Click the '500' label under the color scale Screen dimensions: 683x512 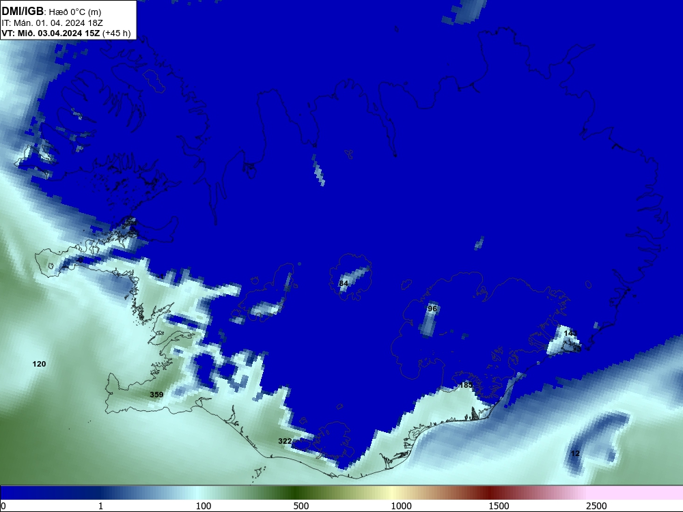point(301,506)
